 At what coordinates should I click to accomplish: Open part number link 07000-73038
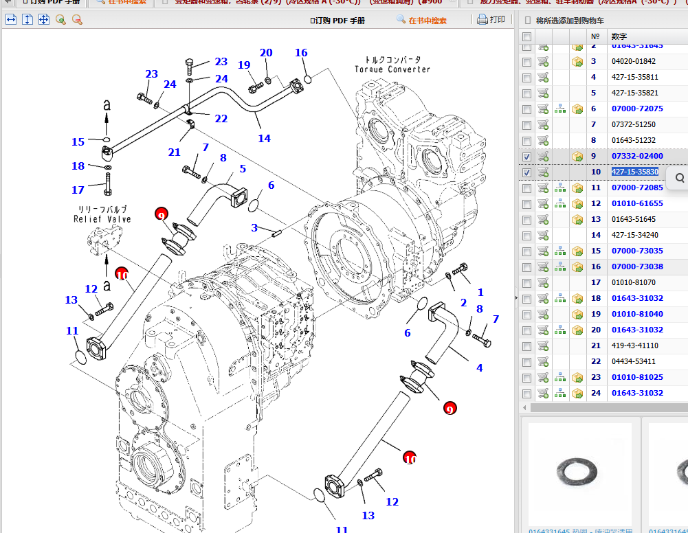637,266
